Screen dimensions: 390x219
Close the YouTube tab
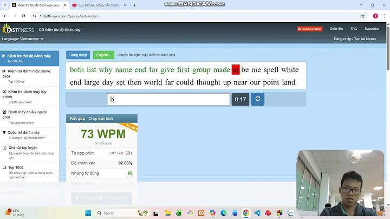pos(125,5)
